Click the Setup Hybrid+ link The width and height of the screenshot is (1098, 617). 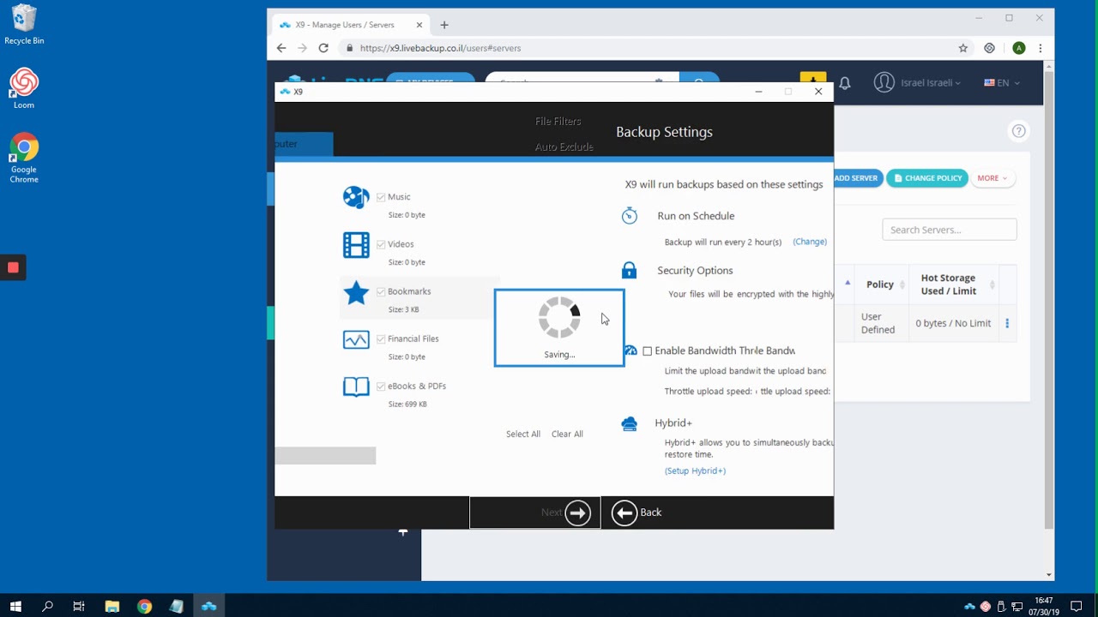695,470
